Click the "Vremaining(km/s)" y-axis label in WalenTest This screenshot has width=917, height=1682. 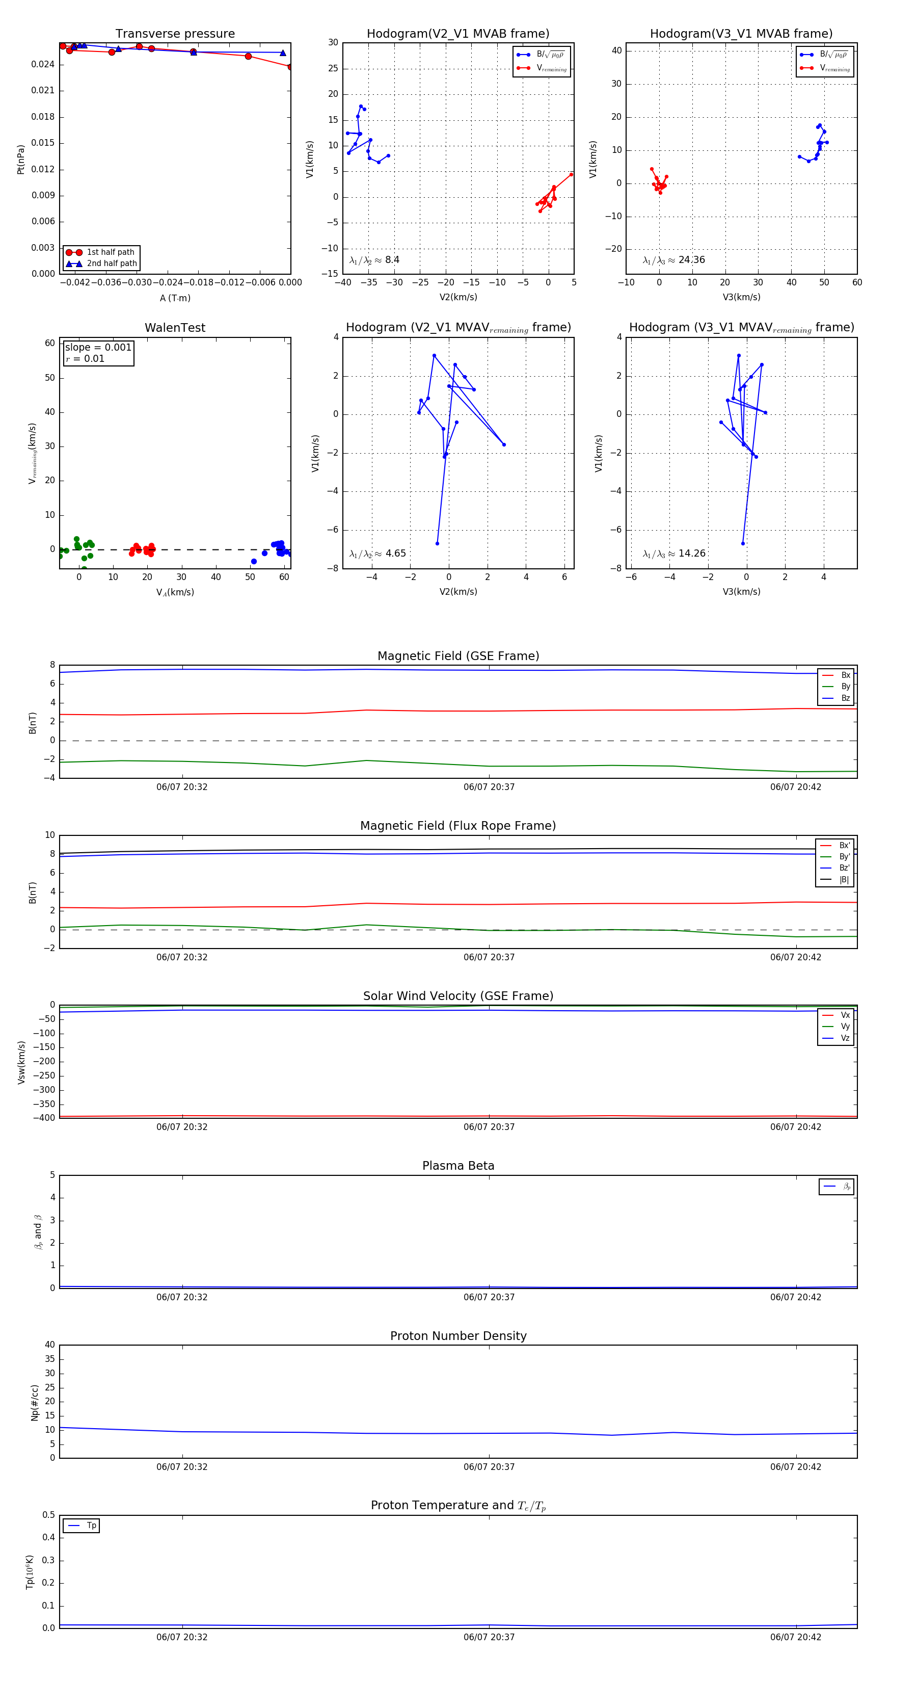[32, 453]
